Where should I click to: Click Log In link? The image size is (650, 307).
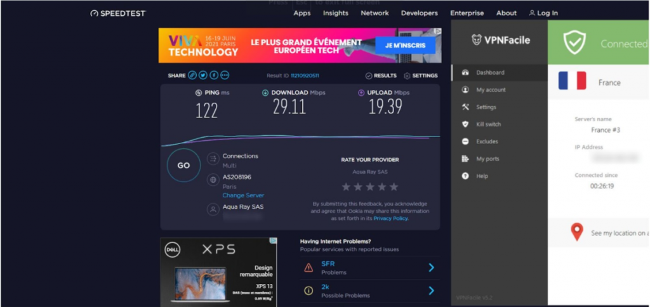pyautogui.click(x=543, y=13)
